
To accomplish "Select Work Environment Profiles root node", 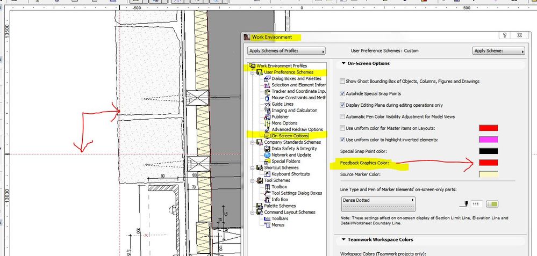I will (x=282, y=65).
